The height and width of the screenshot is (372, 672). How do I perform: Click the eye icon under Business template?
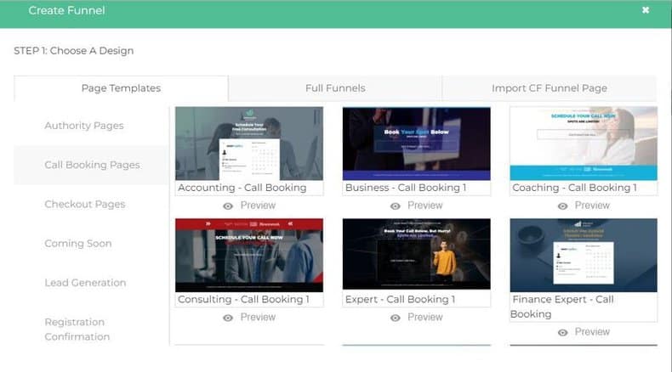click(x=396, y=206)
